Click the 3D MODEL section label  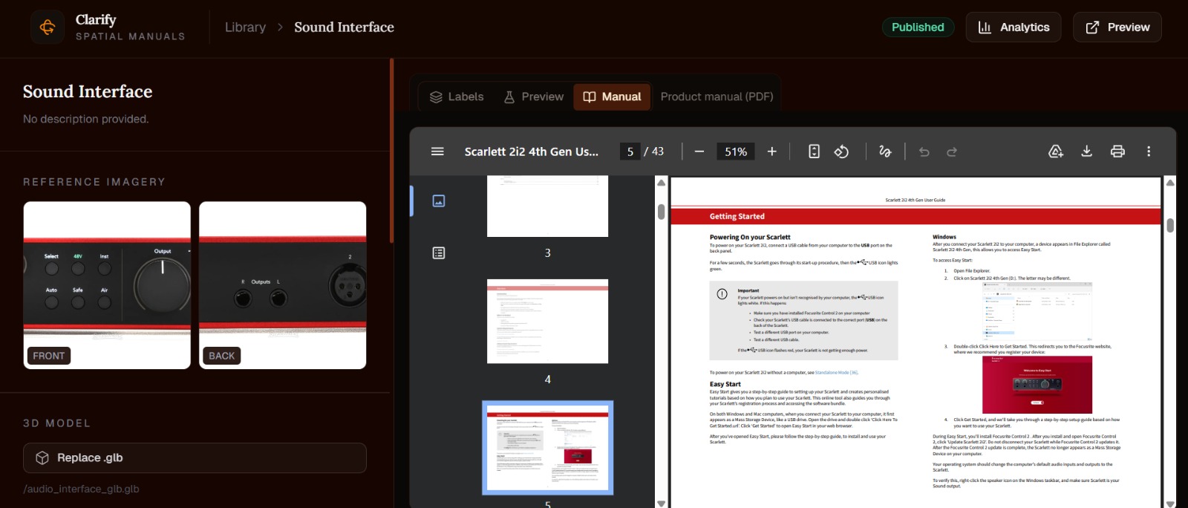tap(56, 423)
